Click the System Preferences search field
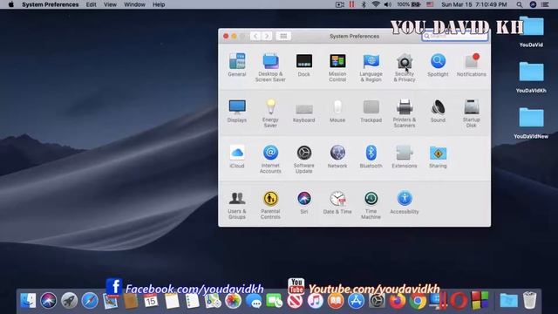This screenshot has width=558, height=314. coord(454,36)
